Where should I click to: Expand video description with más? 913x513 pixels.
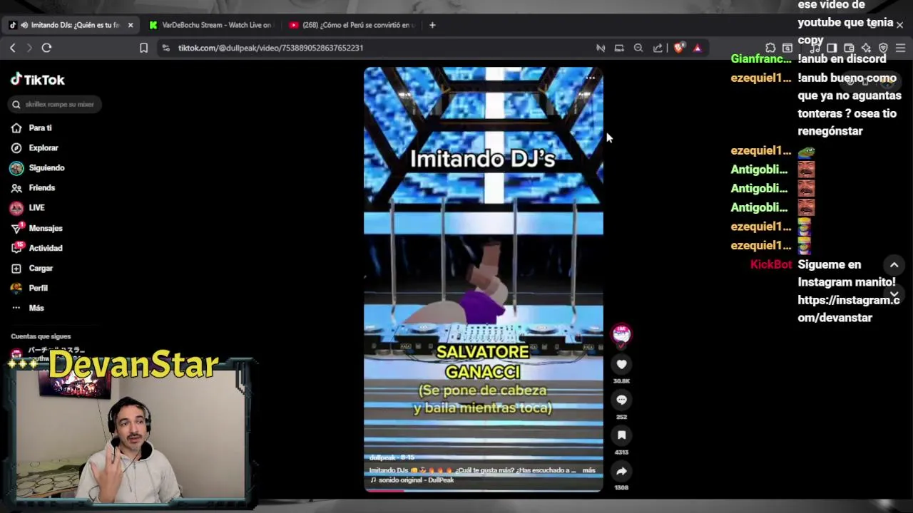click(x=588, y=470)
